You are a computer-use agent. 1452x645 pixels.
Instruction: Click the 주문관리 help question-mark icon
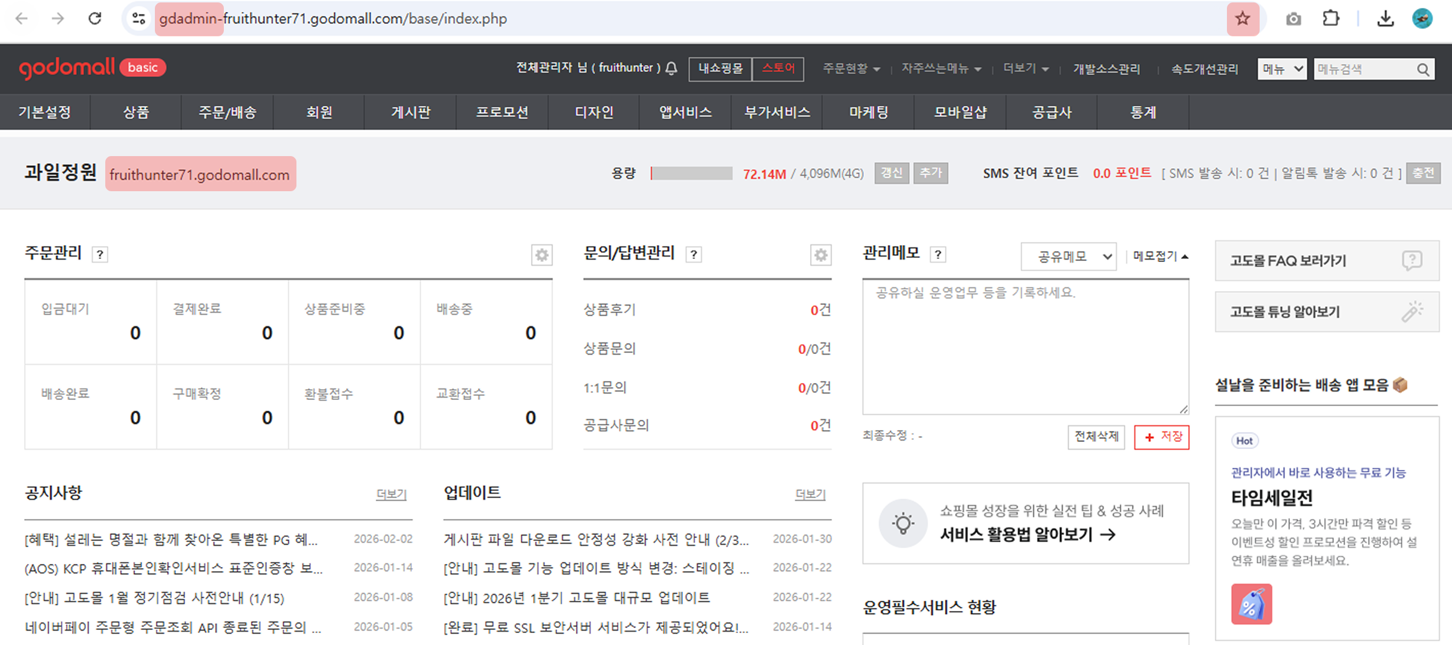click(x=100, y=254)
